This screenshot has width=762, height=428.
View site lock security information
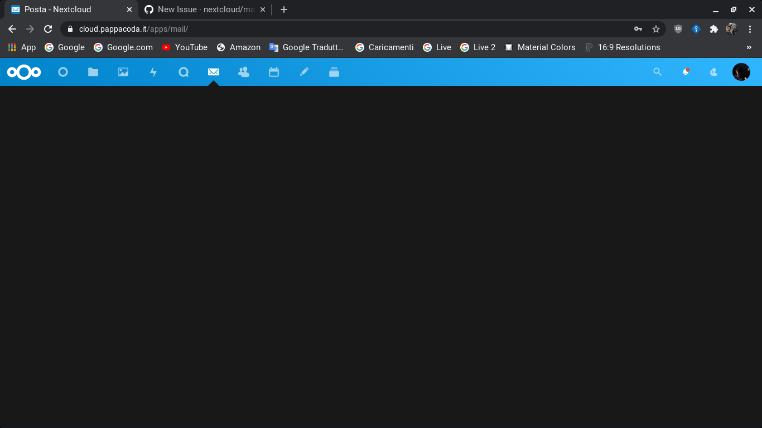(x=70, y=29)
